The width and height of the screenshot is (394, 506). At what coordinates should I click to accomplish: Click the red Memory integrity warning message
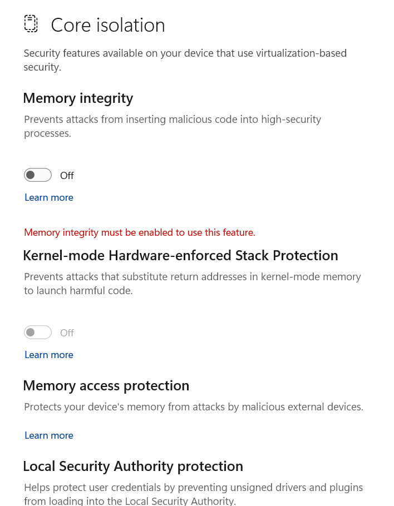[140, 232]
